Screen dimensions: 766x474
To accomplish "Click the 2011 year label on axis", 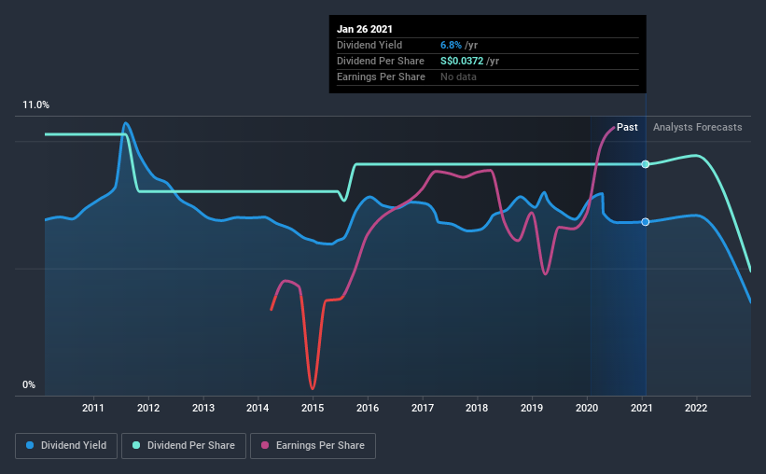I will click(x=92, y=408).
